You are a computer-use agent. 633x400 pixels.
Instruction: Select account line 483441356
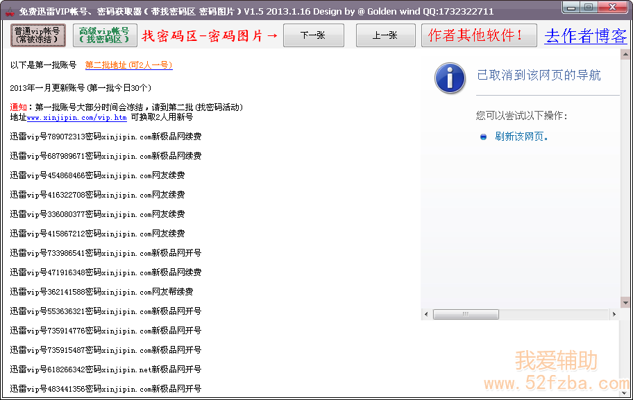point(105,389)
